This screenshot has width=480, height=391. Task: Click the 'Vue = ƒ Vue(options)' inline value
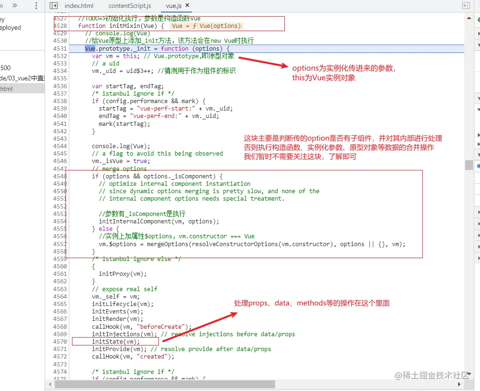coord(206,26)
